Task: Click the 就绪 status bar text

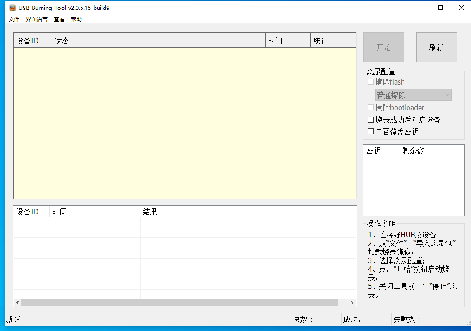Action: tap(13, 319)
